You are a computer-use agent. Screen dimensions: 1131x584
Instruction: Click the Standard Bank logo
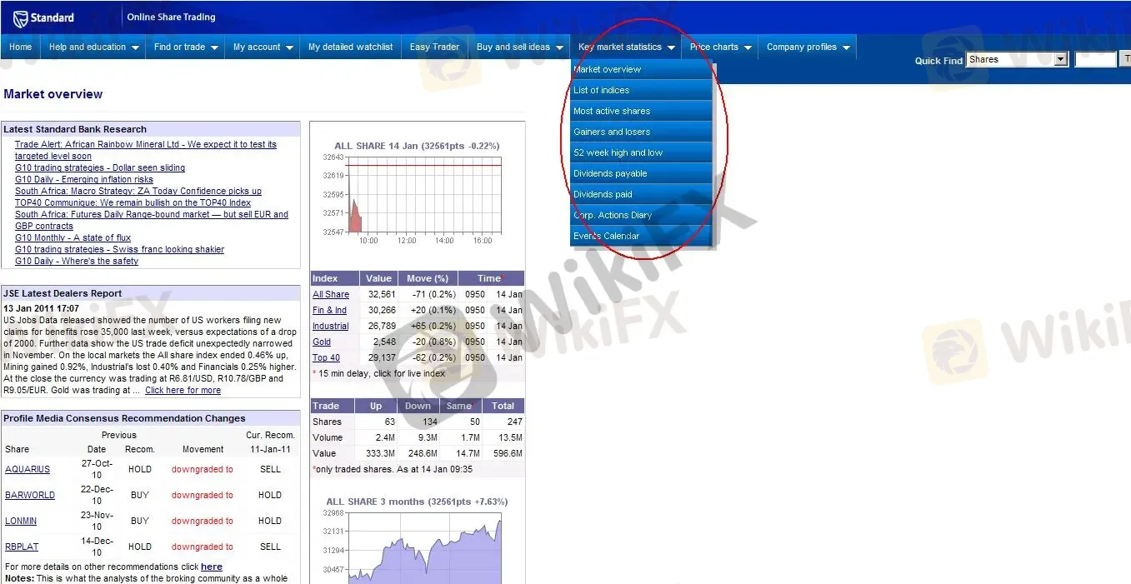[44, 17]
